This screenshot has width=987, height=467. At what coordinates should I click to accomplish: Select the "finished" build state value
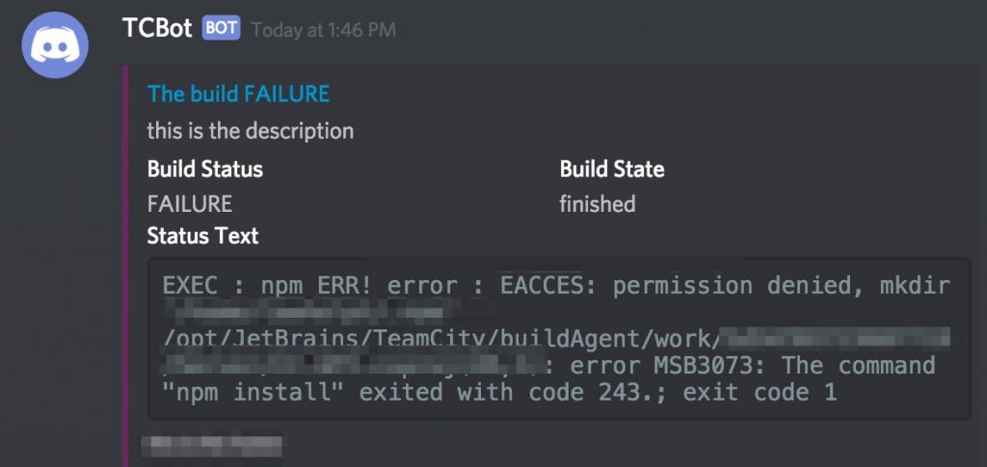click(x=597, y=204)
